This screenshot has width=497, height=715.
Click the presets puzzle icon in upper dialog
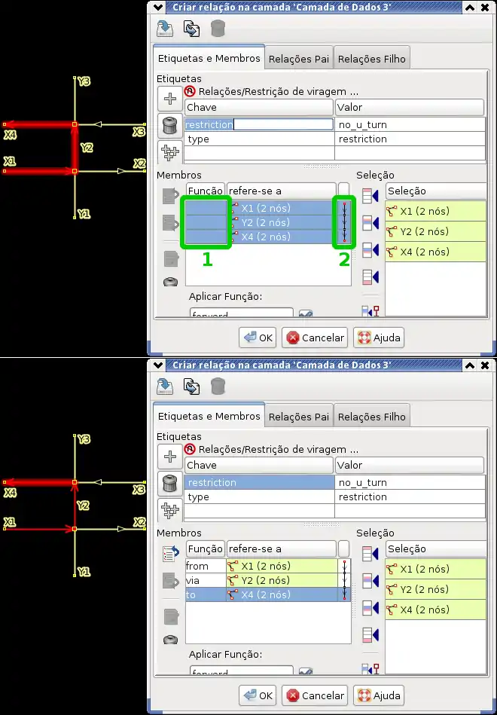coord(170,151)
